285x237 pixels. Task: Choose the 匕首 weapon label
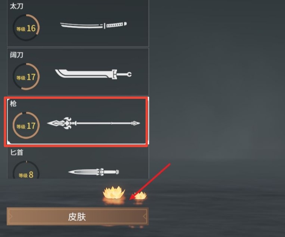pyautogui.click(x=17, y=152)
